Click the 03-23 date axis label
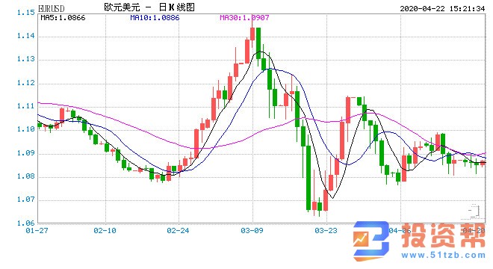 point(326,231)
